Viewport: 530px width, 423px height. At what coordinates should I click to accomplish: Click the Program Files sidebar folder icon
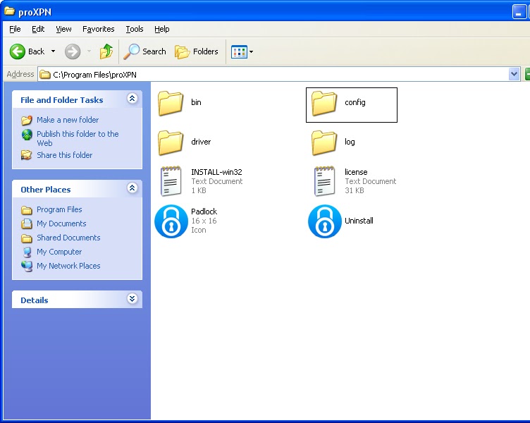pyautogui.click(x=27, y=210)
